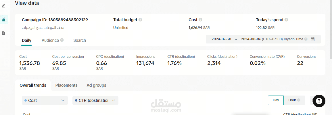The width and height of the screenshot is (332, 115).
Task: Click the end date 2024-08-06 field
Action: click(251, 39)
